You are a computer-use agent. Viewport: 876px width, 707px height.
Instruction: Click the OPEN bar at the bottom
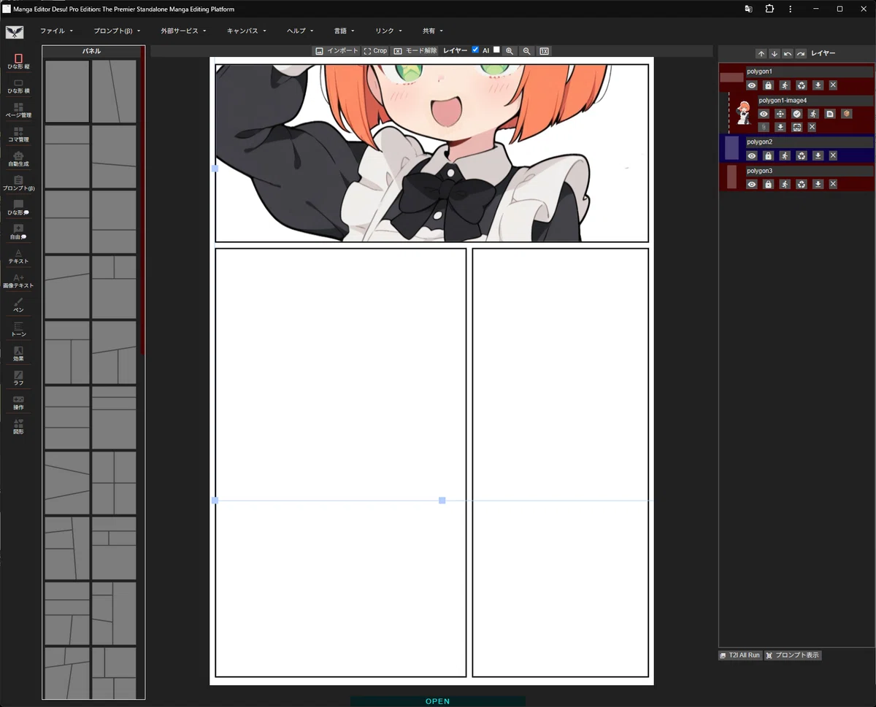point(437,701)
